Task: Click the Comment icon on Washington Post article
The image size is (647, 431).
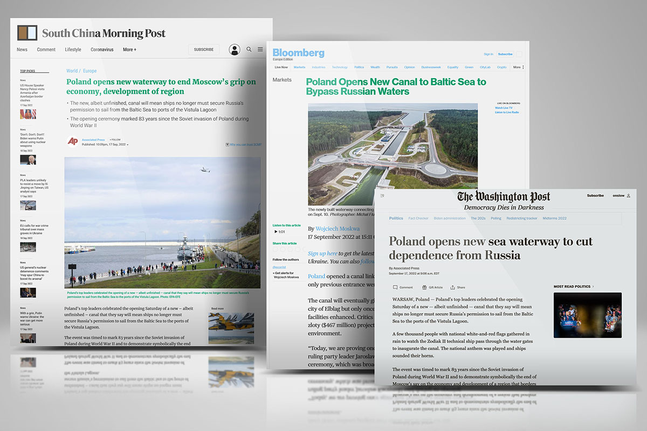Action: pos(395,288)
